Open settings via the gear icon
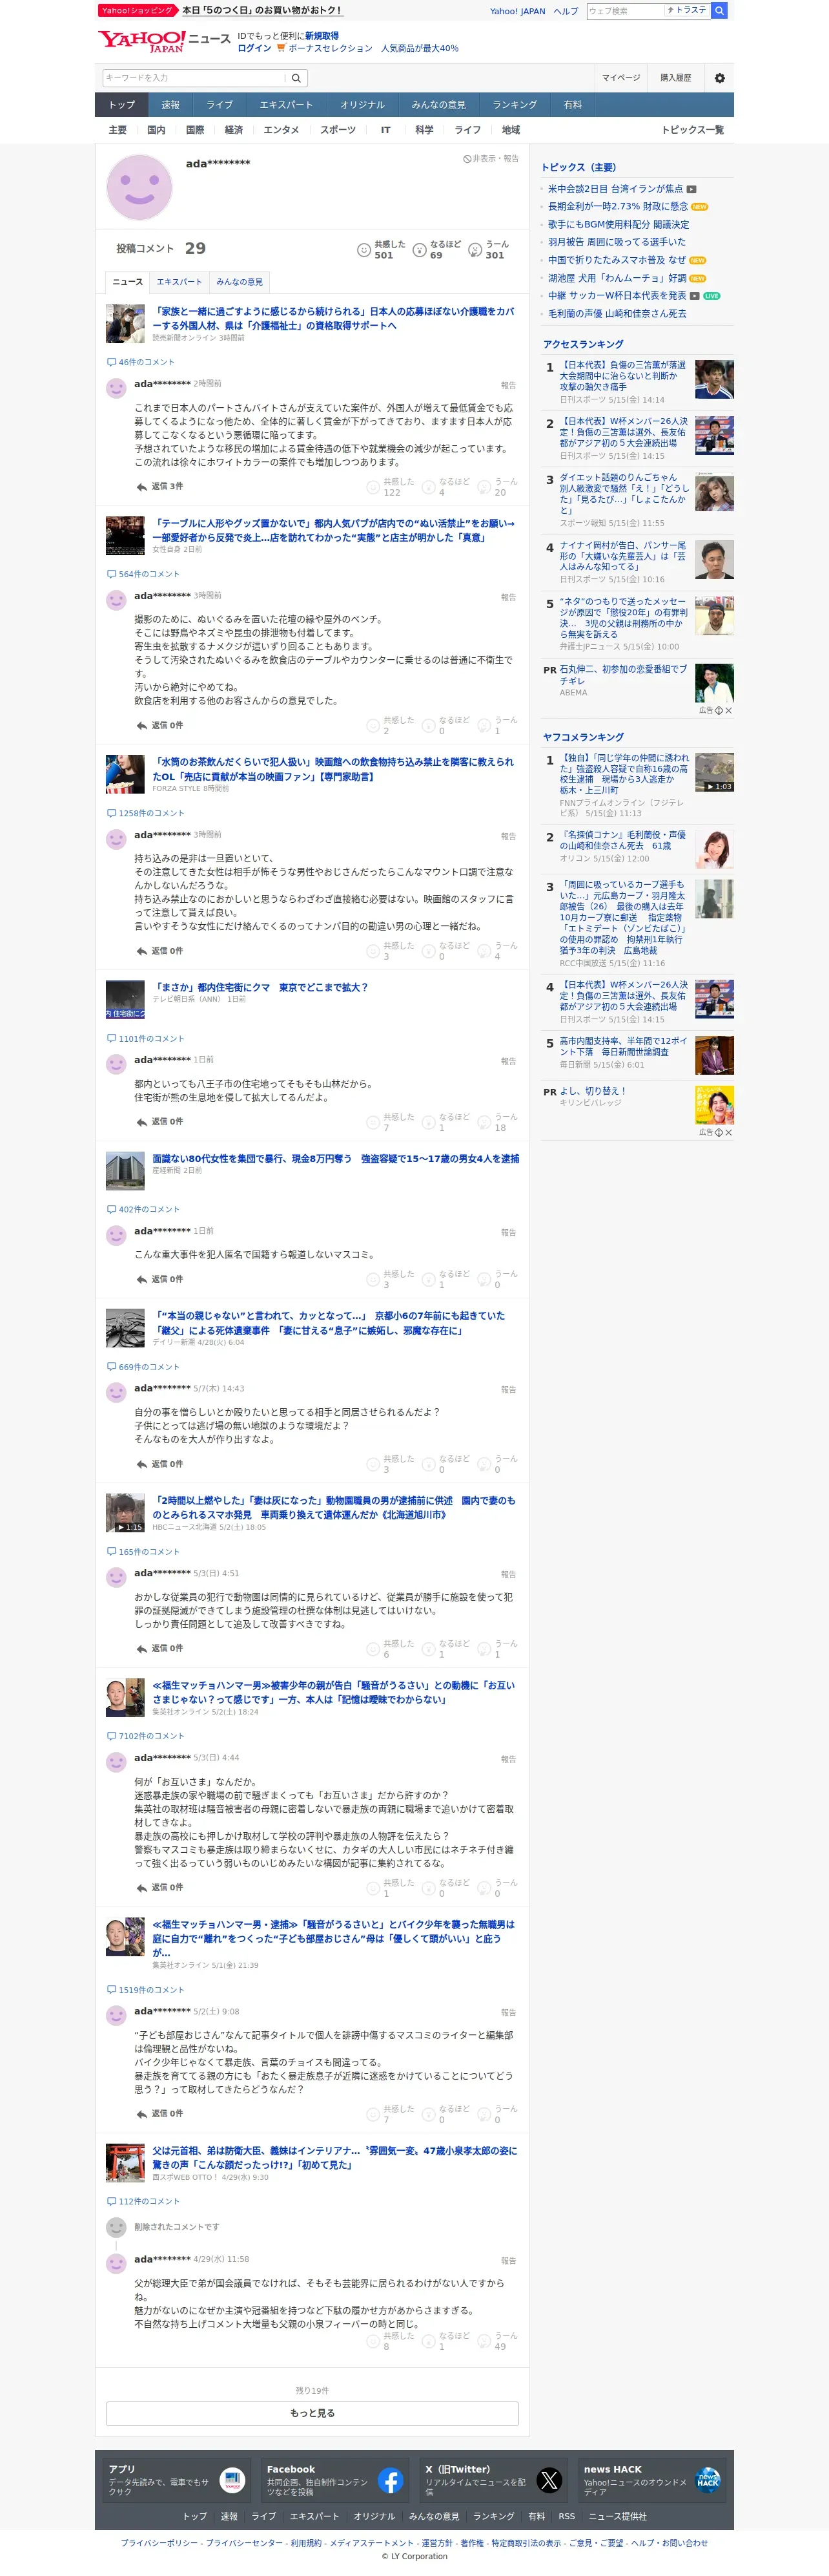 click(719, 78)
